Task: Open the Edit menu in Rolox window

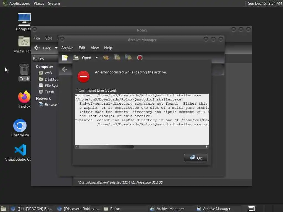Action: point(48,38)
